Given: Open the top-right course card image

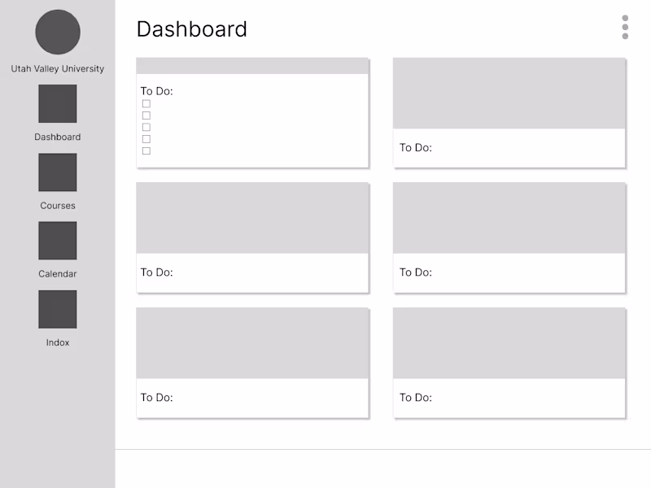Looking at the screenshot, I should [509, 93].
